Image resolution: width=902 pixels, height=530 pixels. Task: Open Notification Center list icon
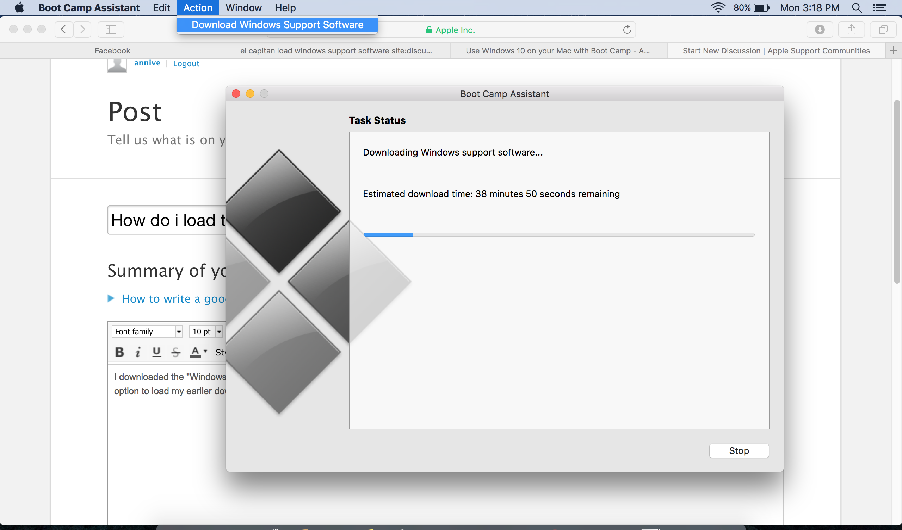point(879,8)
